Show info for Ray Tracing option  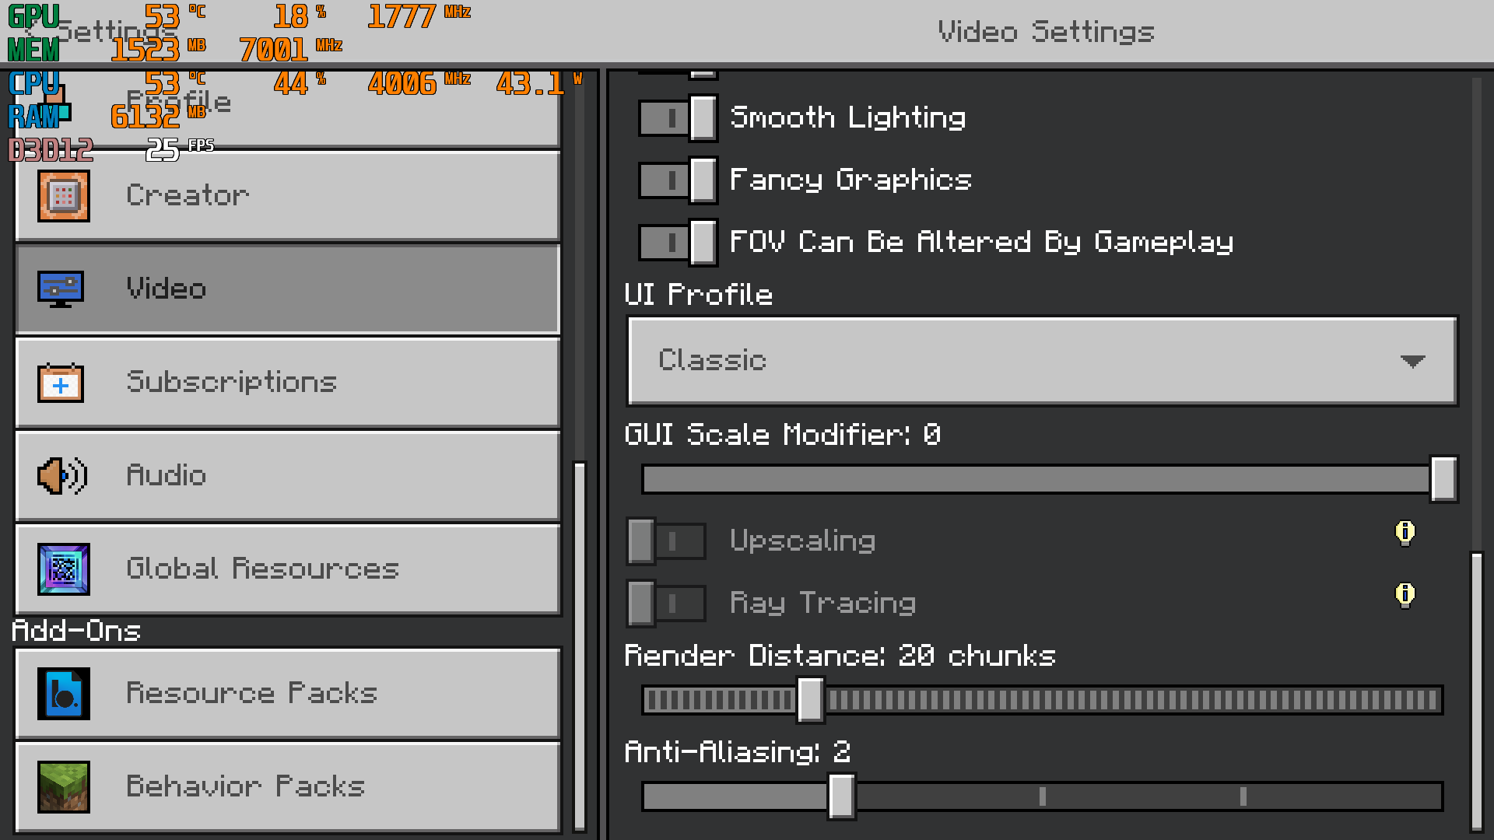pyautogui.click(x=1405, y=595)
